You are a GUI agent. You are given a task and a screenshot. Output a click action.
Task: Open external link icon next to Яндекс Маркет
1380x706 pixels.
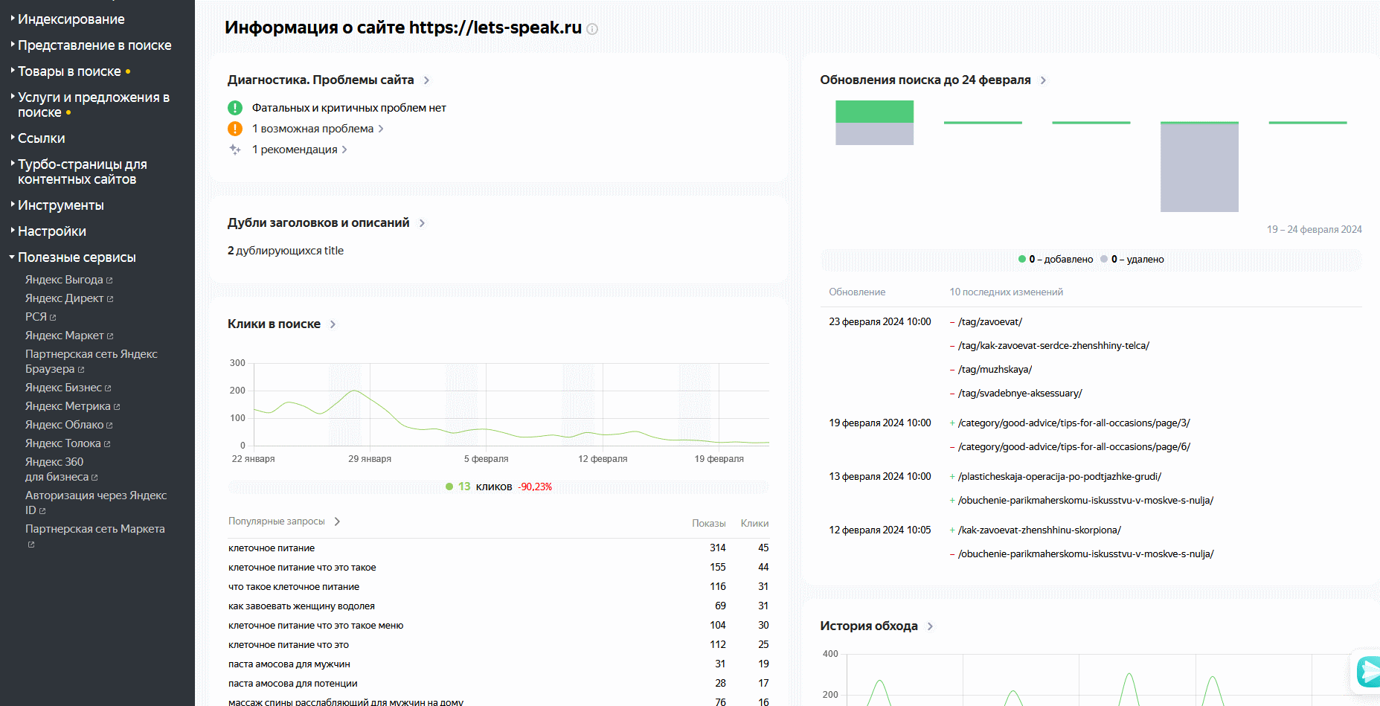pyautogui.click(x=110, y=336)
